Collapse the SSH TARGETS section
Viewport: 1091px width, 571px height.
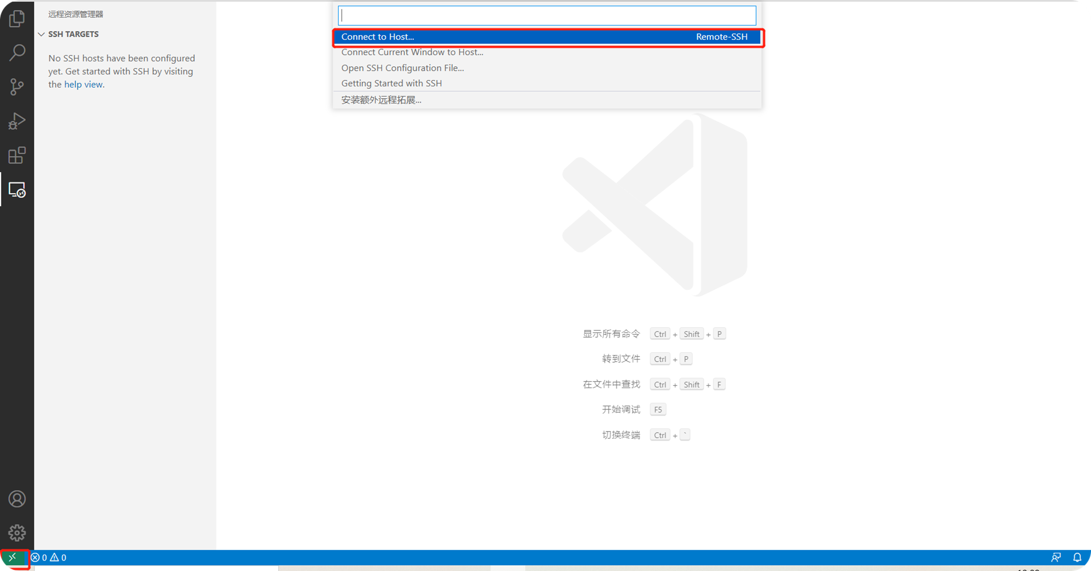pos(42,34)
